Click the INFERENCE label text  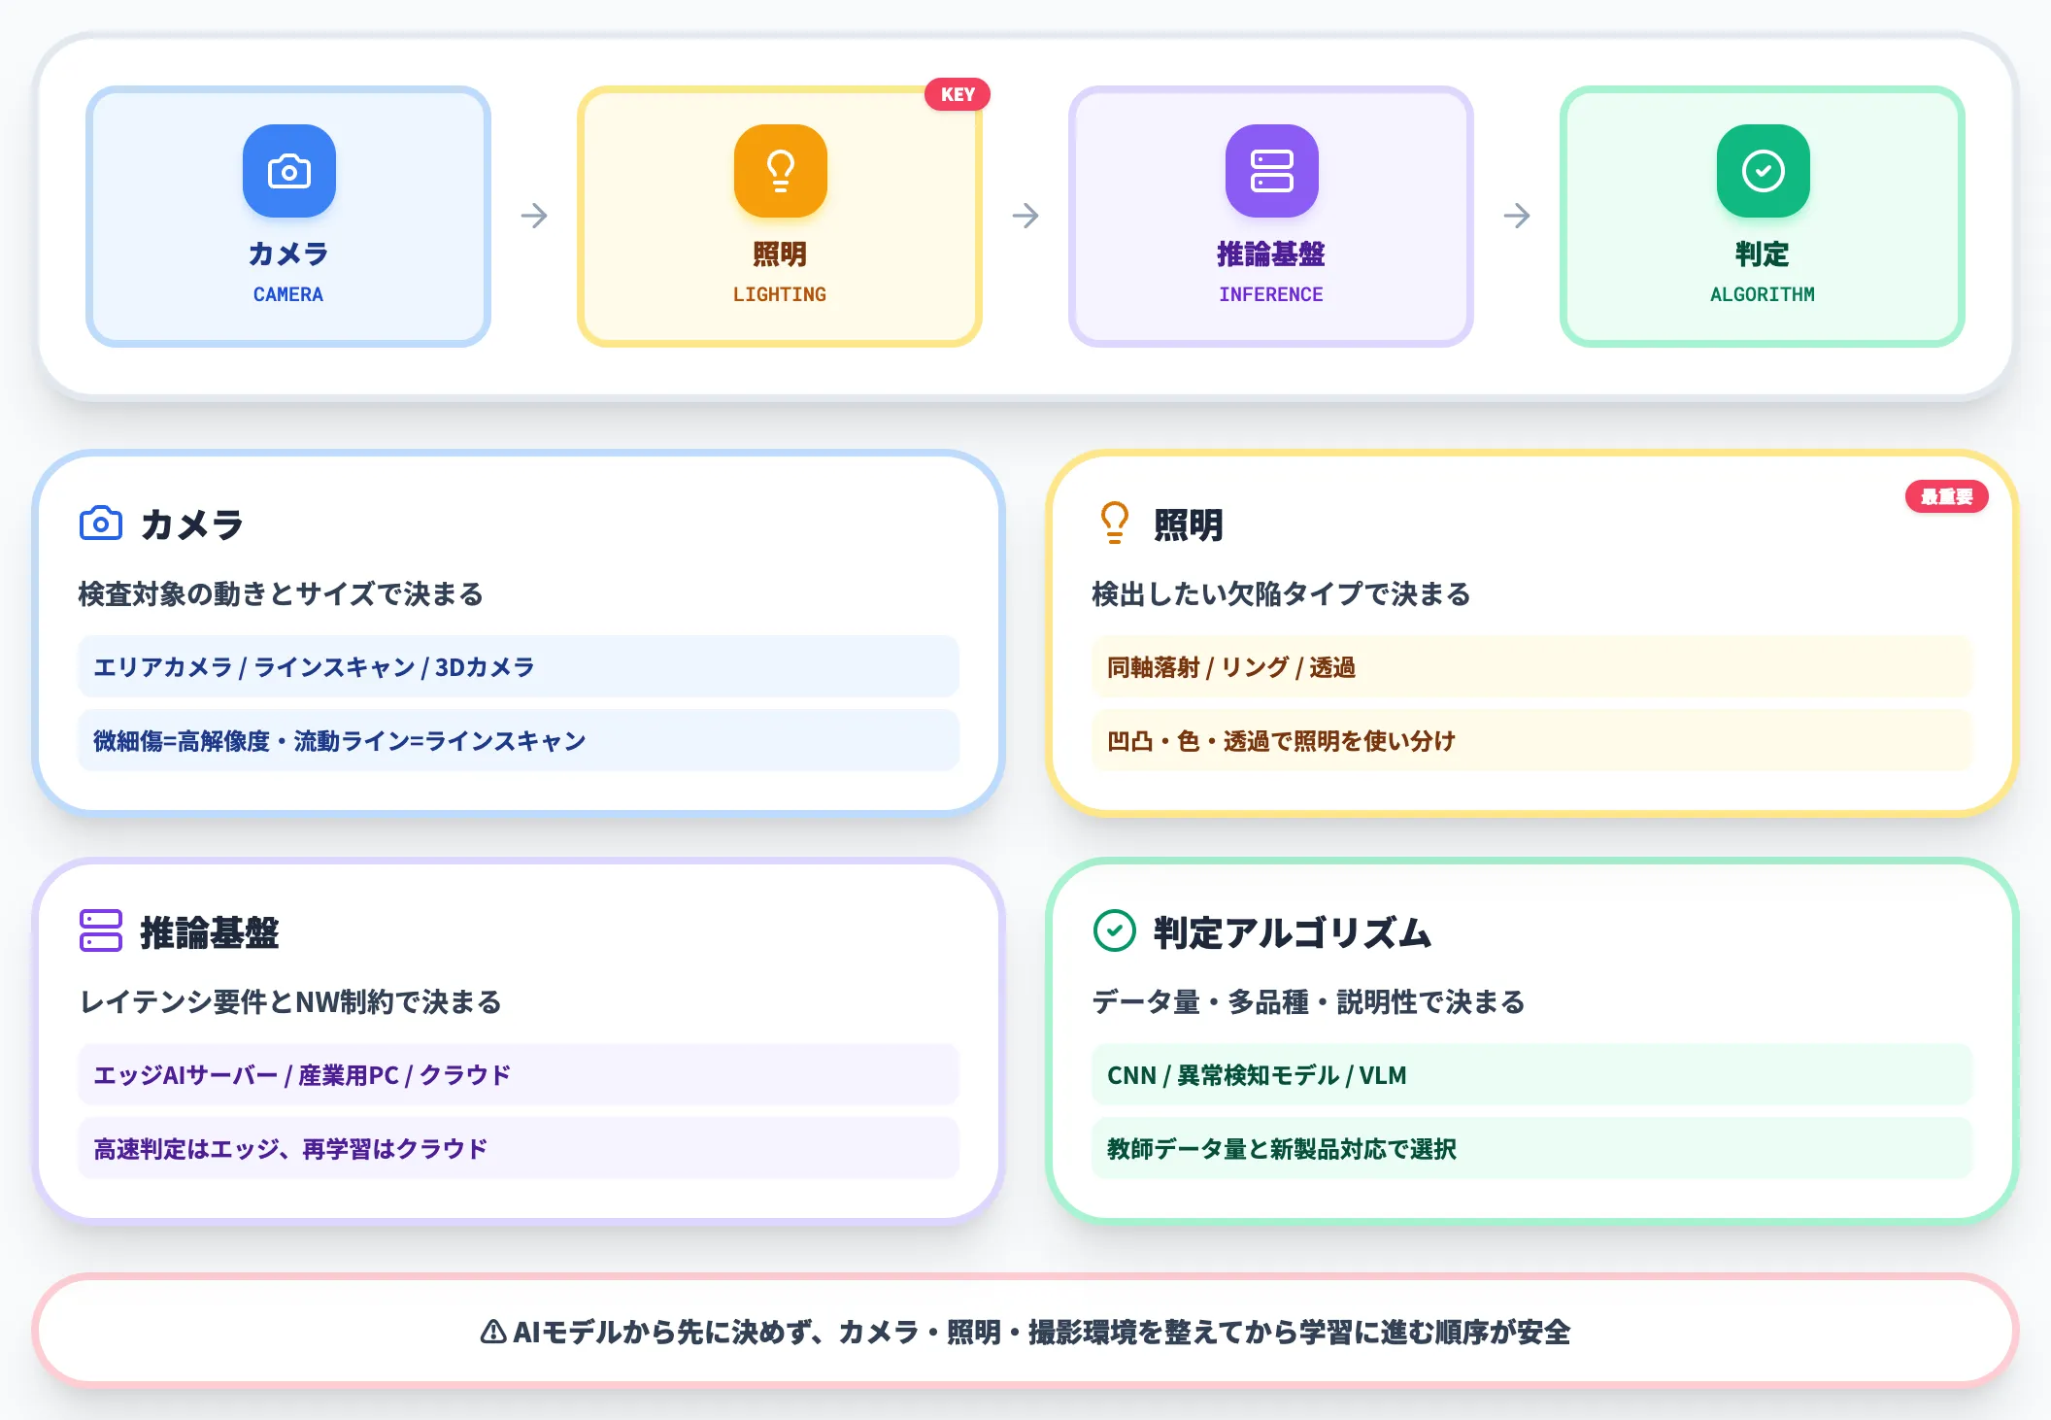coord(1271,294)
